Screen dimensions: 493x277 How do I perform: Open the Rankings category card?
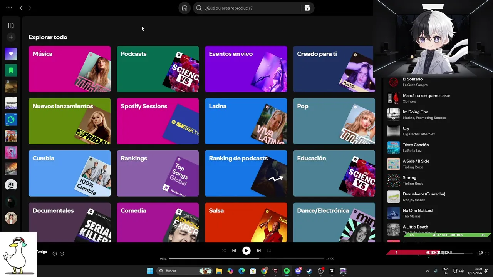tap(158, 174)
